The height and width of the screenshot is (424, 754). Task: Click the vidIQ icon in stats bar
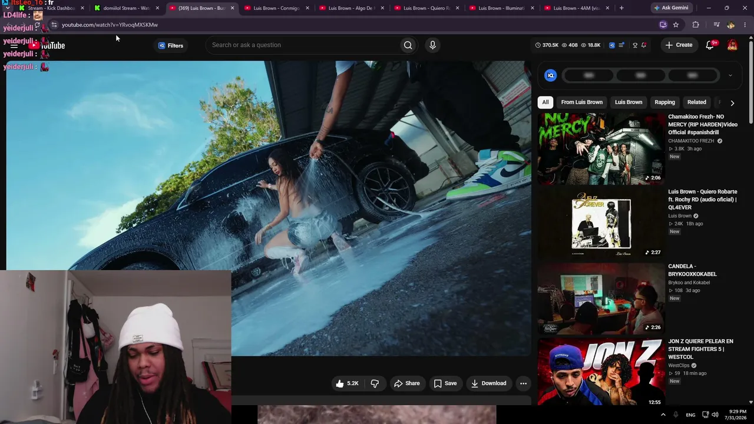pyautogui.click(x=611, y=45)
